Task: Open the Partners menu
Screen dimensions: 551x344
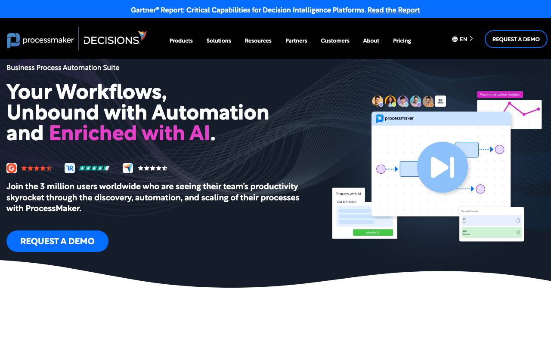Action: coord(296,40)
